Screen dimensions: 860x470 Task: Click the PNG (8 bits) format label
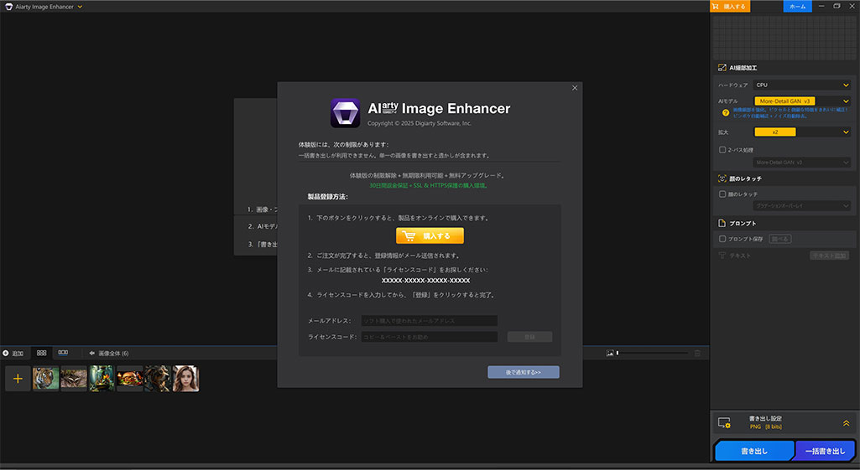[766, 426]
